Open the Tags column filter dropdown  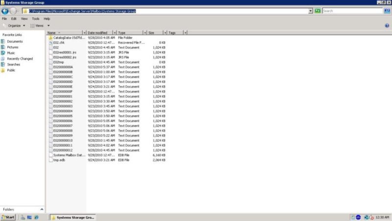(x=185, y=33)
